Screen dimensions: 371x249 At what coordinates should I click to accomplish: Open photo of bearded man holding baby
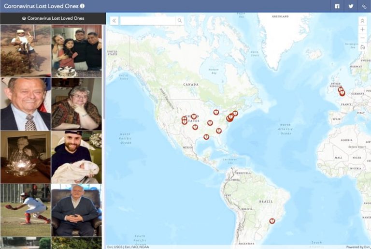pos(76,157)
